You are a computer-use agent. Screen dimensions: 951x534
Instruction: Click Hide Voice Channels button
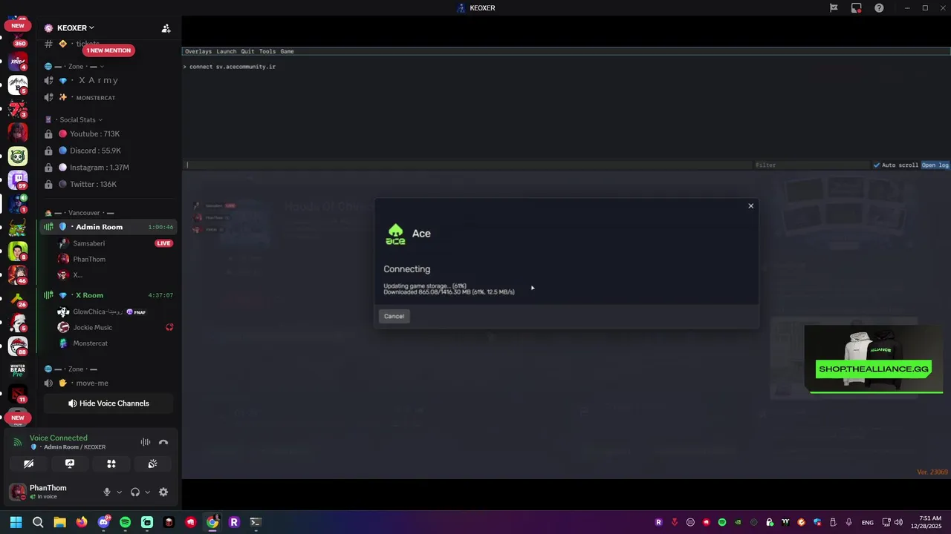[x=108, y=403]
